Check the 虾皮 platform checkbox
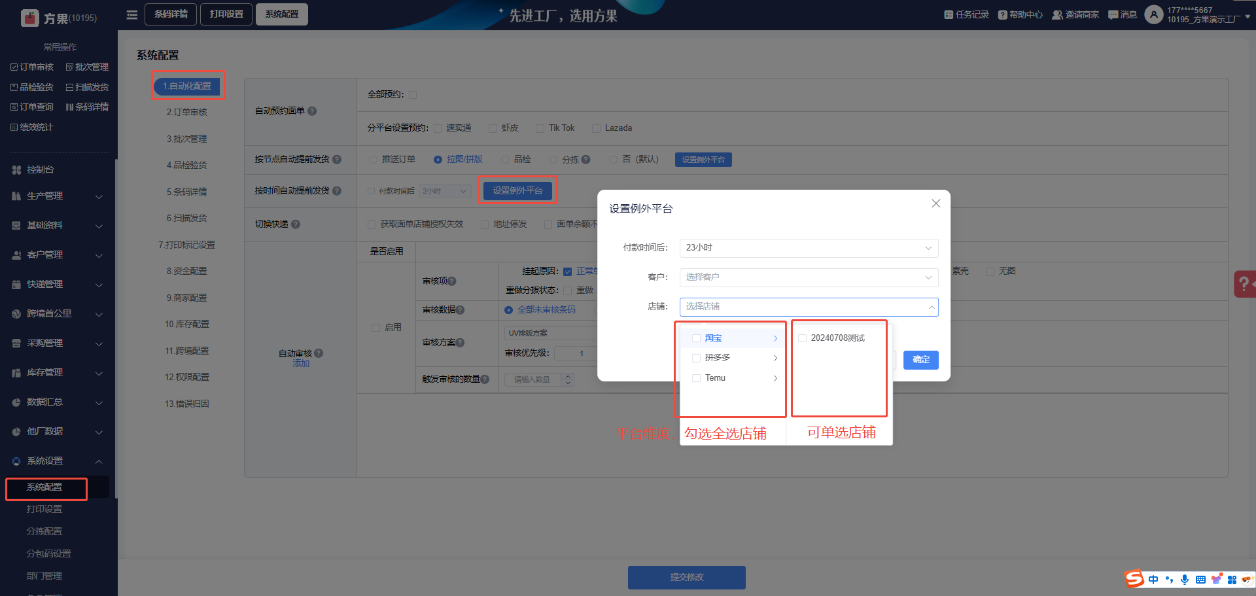The height and width of the screenshot is (596, 1256). point(493,128)
